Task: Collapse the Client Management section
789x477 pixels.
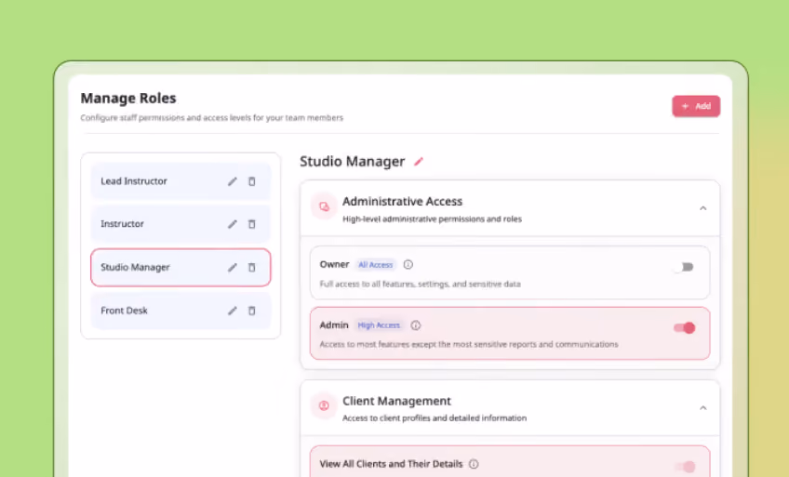Action: 703,407
